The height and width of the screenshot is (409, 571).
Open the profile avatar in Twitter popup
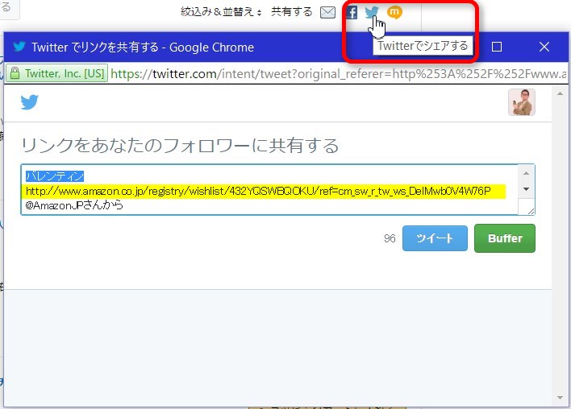(x=522, y=102)
